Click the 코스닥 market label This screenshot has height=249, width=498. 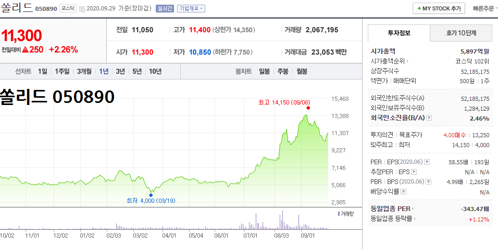point(68,8)
